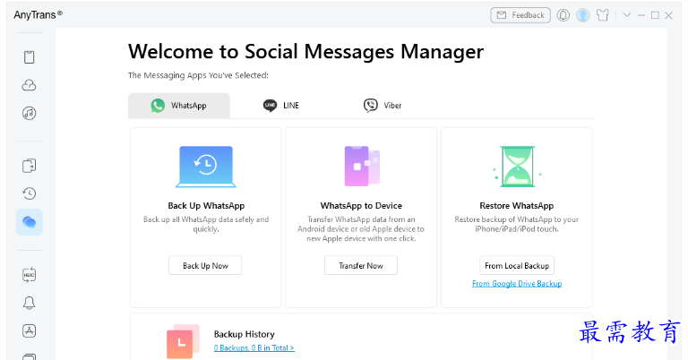Image resolution: width=688 pixels, height=360 pixels.
Task: Click the From Local Backup button
Action: pos(517,266)
